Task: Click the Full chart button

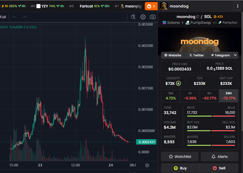Action: coord(3,17)
